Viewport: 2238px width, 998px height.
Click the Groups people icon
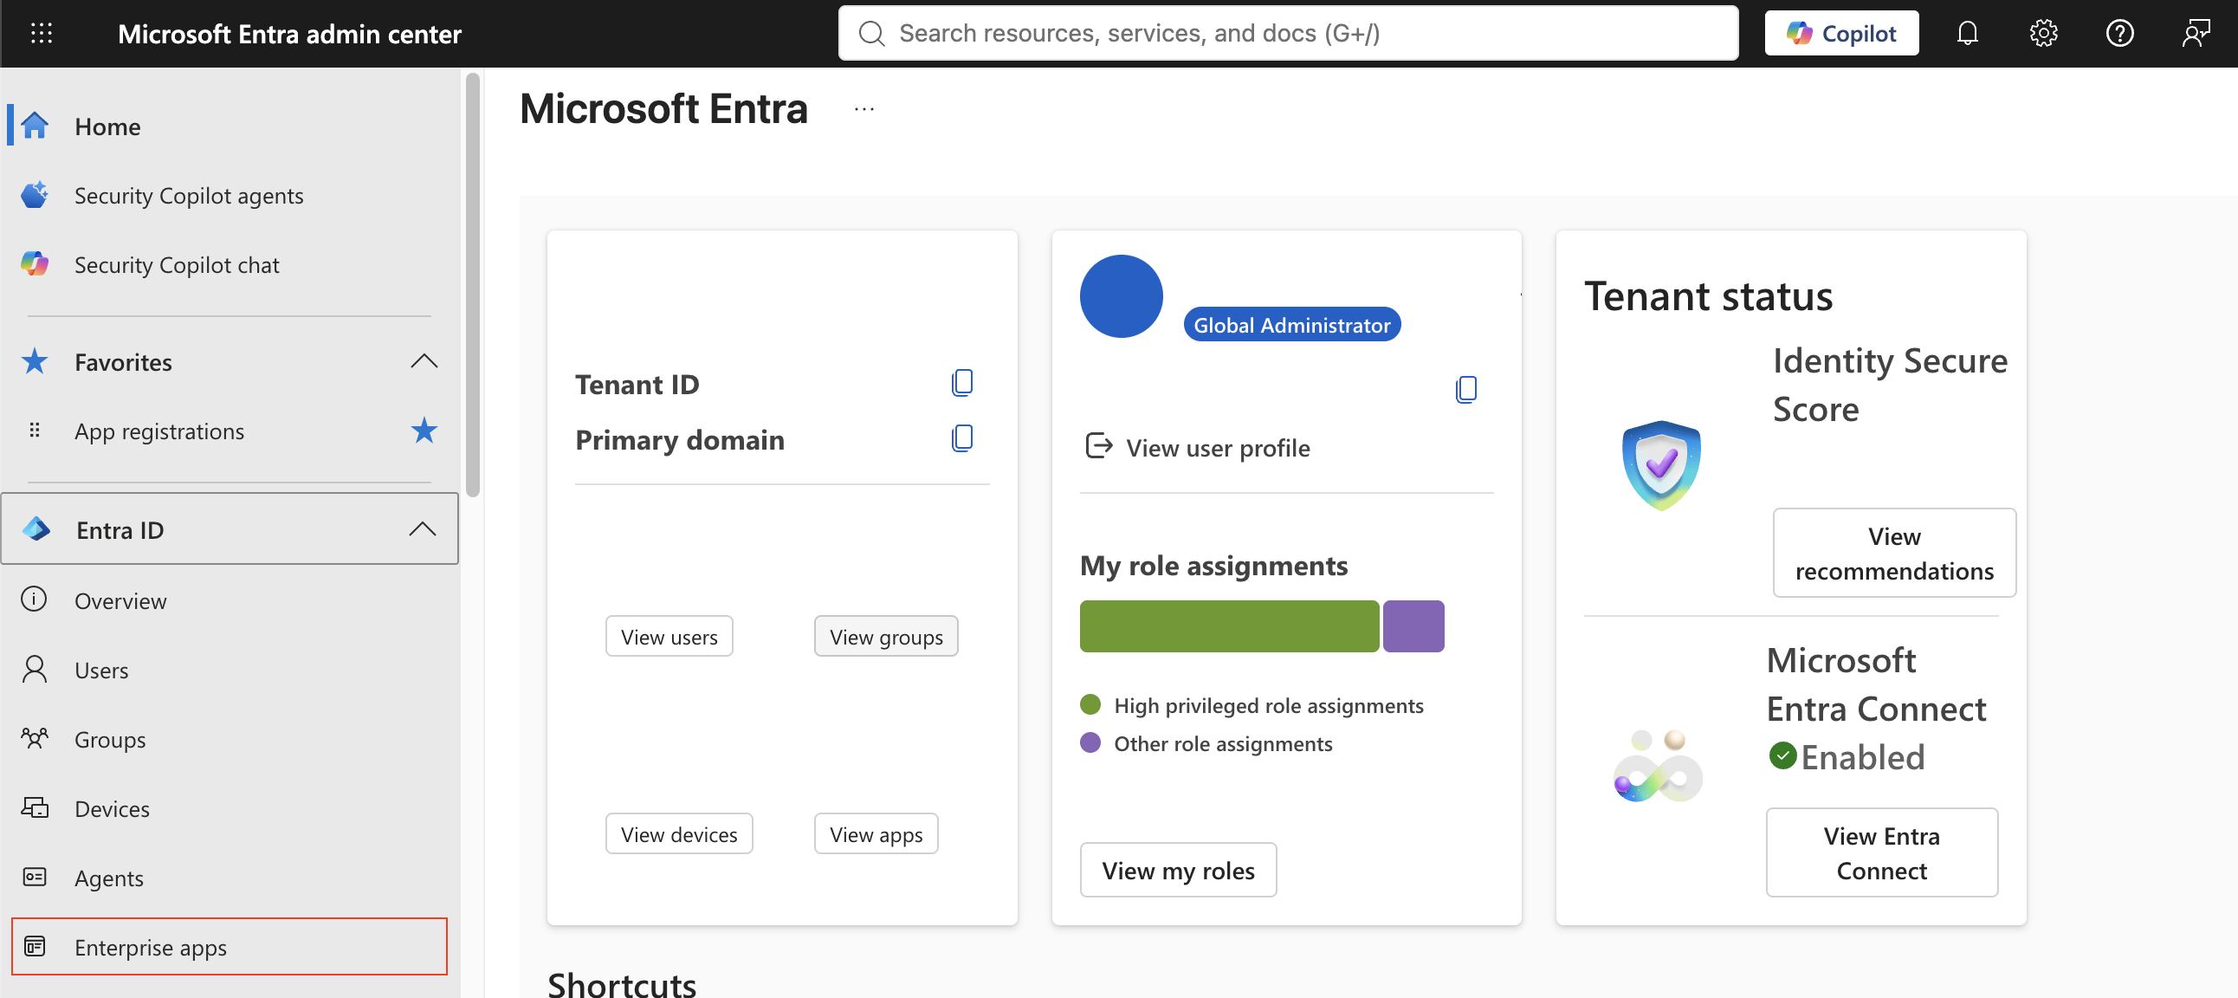35,739
